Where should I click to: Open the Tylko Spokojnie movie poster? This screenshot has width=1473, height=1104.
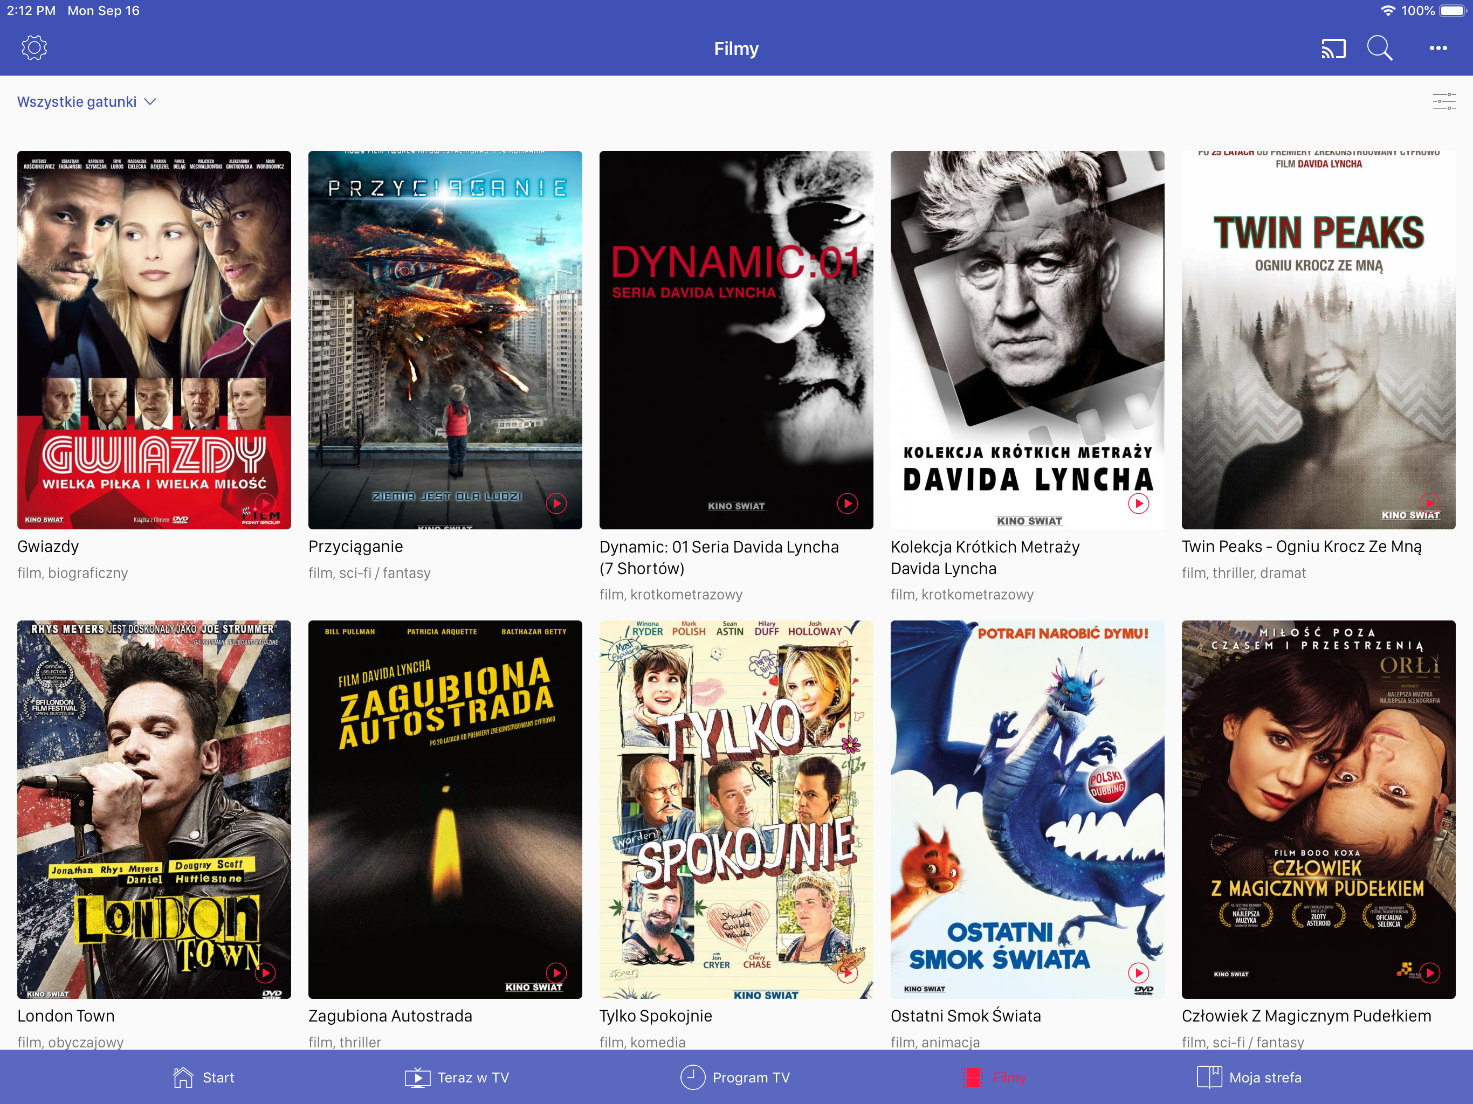click(736, 809)
